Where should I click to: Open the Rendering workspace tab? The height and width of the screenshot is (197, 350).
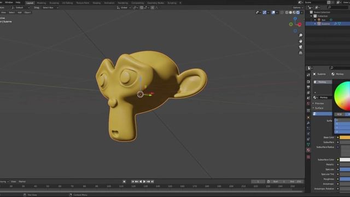click(x=122, y=3)
